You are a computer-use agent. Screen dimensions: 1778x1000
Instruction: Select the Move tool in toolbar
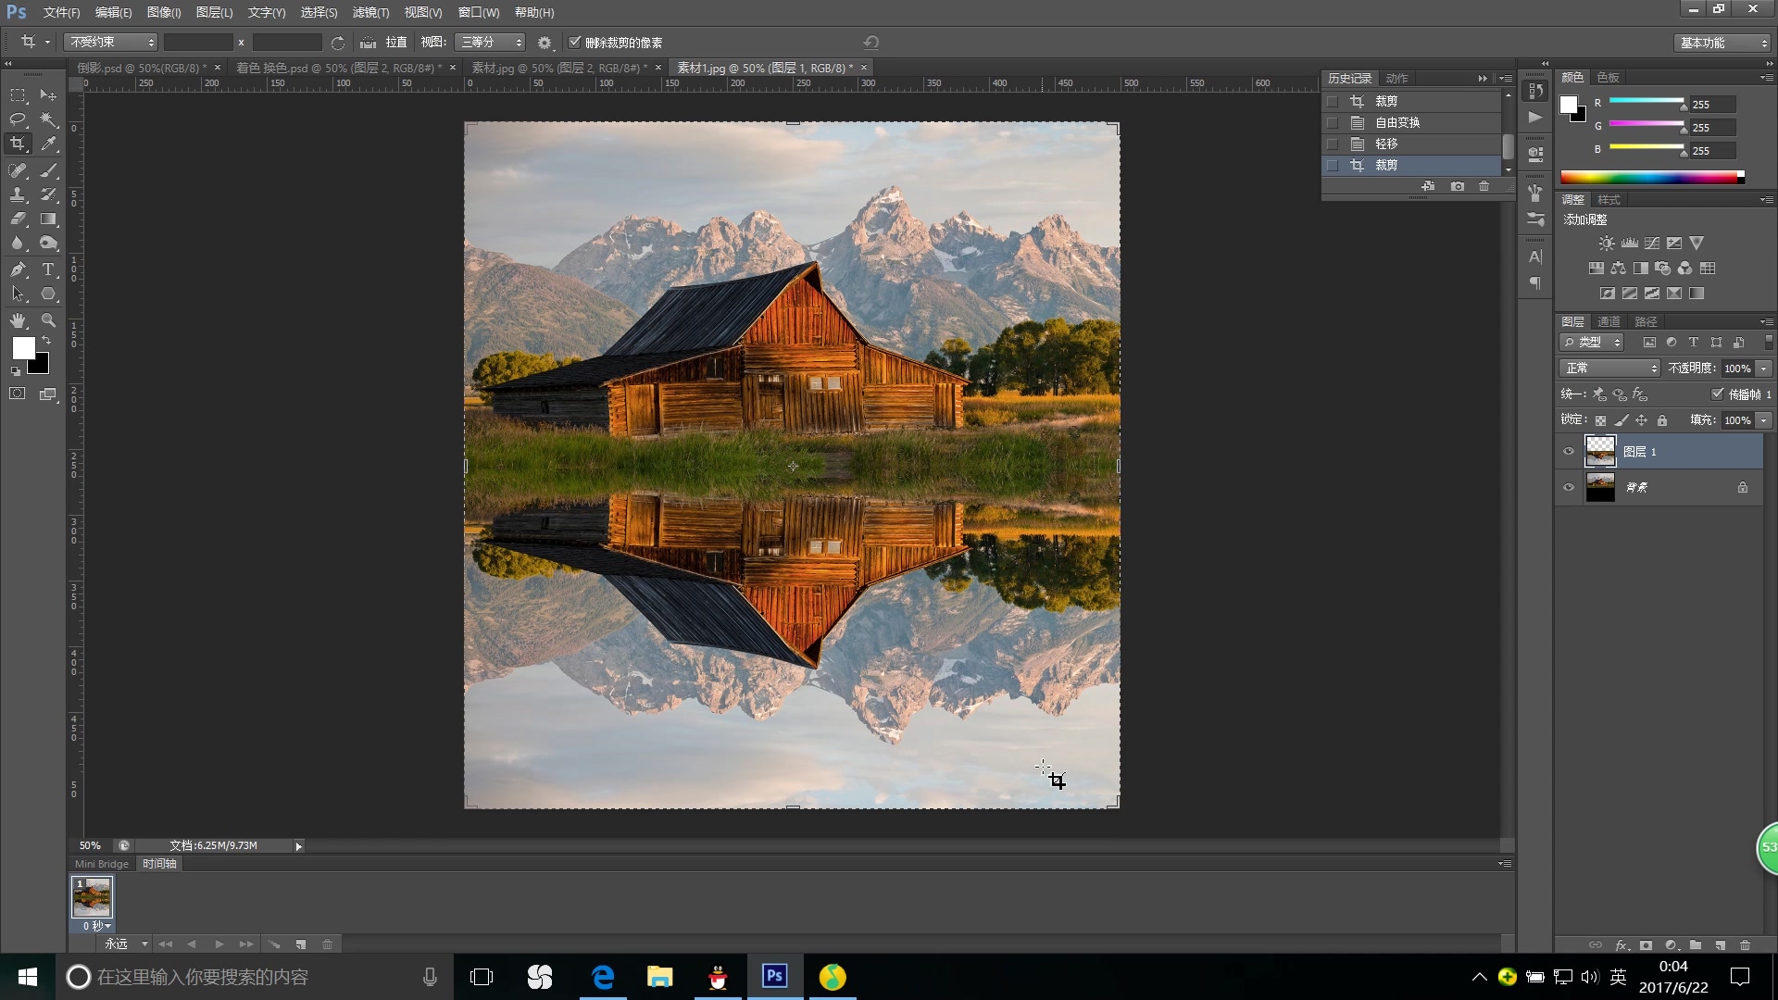(x=49, y=95)
